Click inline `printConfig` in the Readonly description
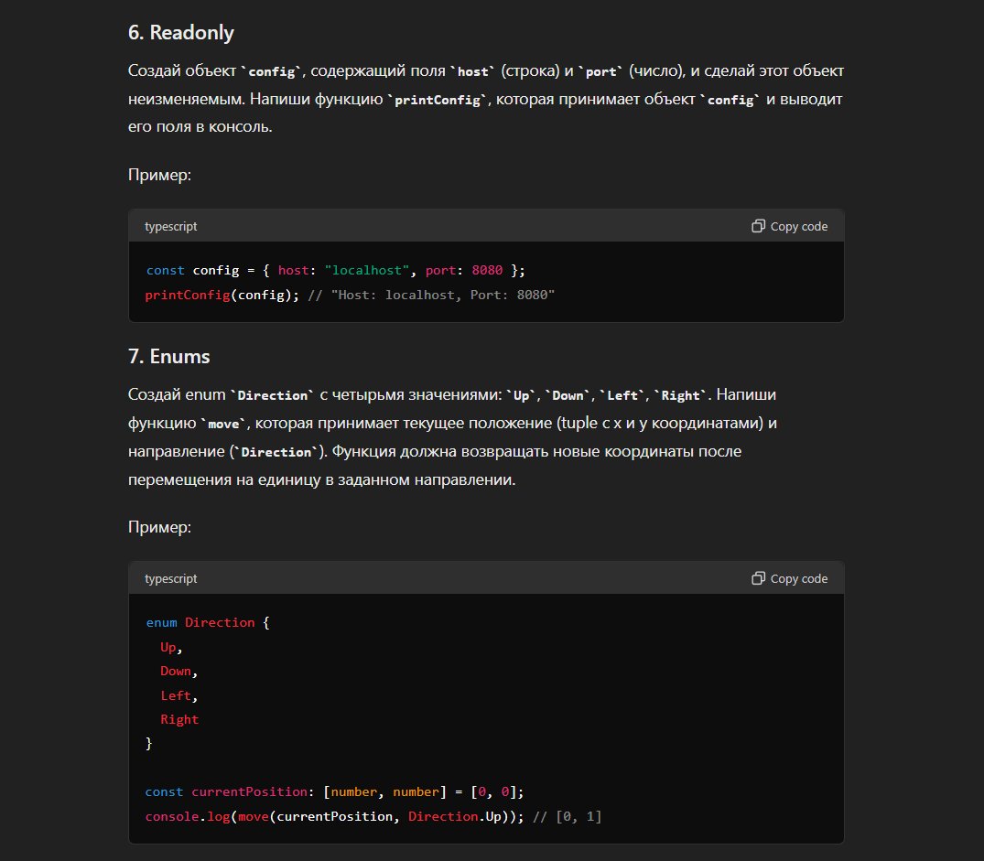 [438, 100]
